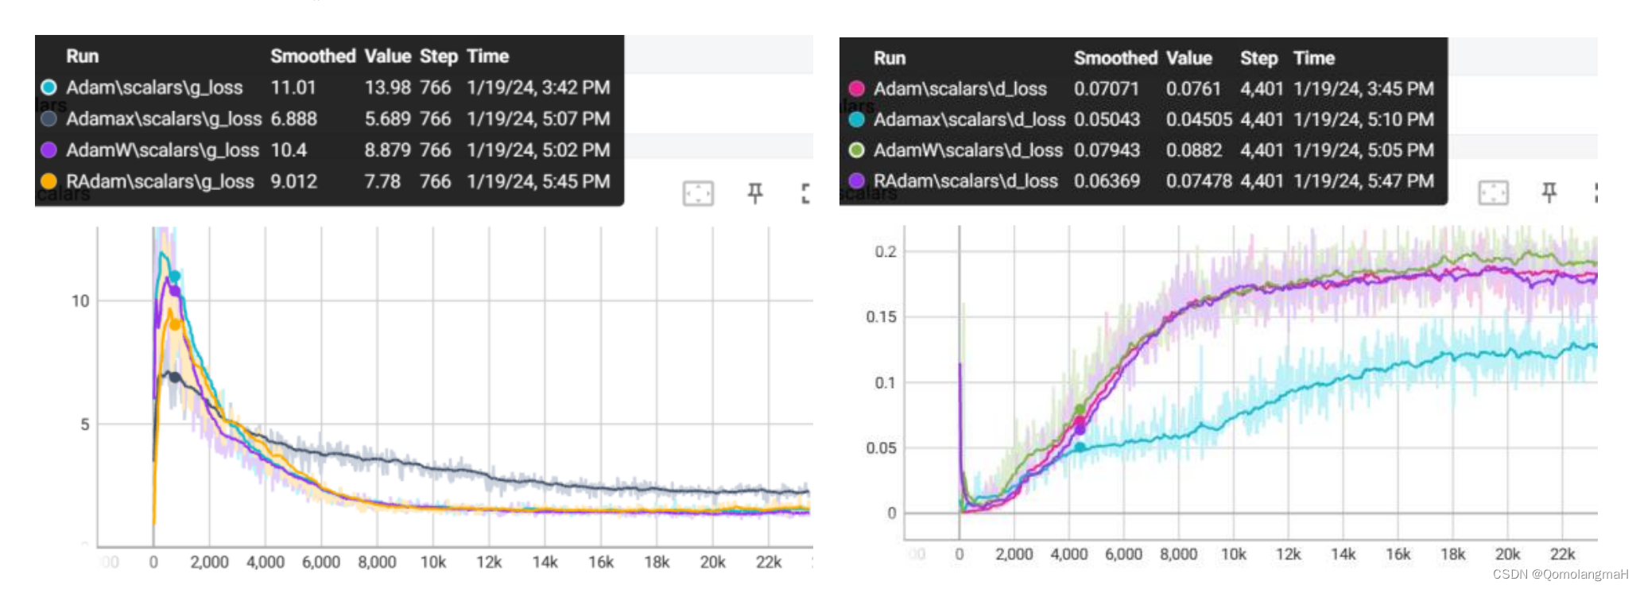Click the cyan Adamax d_loss color dot

tap(856, 119)
